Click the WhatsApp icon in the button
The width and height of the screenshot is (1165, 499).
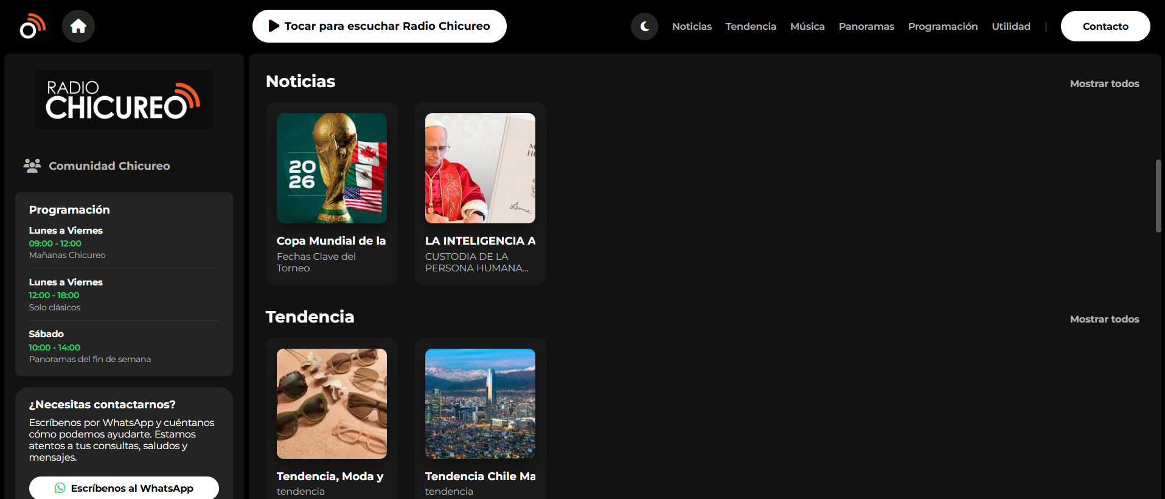click(60, 488)
